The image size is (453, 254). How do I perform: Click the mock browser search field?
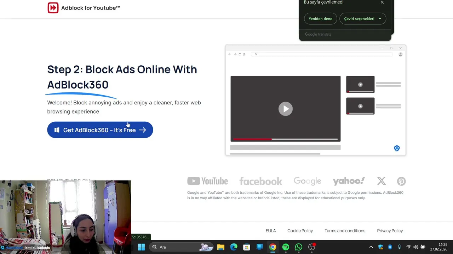coord(322,54)
